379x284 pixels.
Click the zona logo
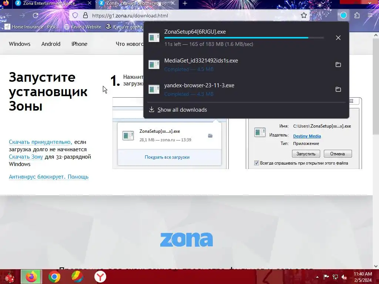point(187,239)
